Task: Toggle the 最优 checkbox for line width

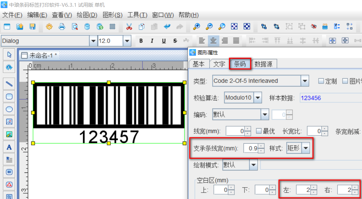Action: [257, 131]
